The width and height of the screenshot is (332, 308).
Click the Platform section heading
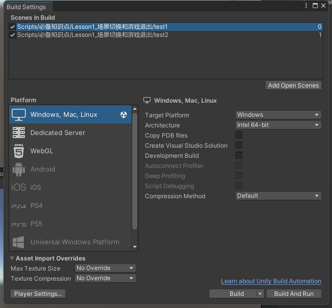click(23, 100)
